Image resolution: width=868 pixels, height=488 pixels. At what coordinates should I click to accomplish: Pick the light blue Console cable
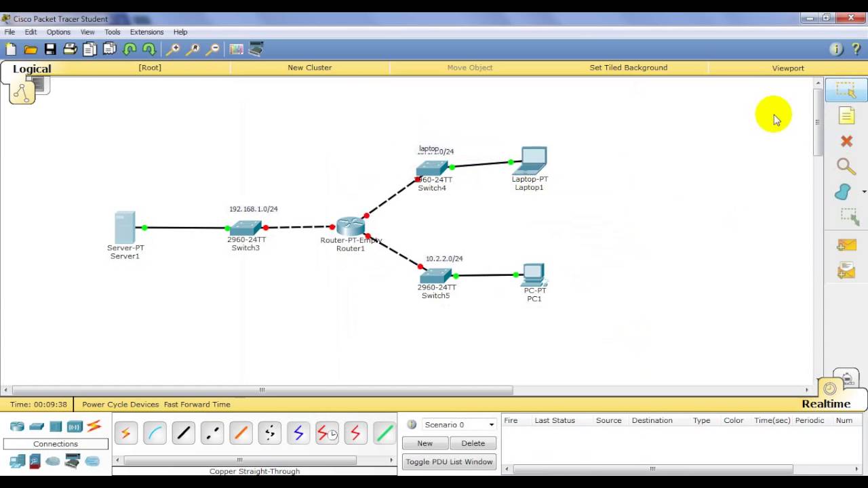[x=155, y=433]
